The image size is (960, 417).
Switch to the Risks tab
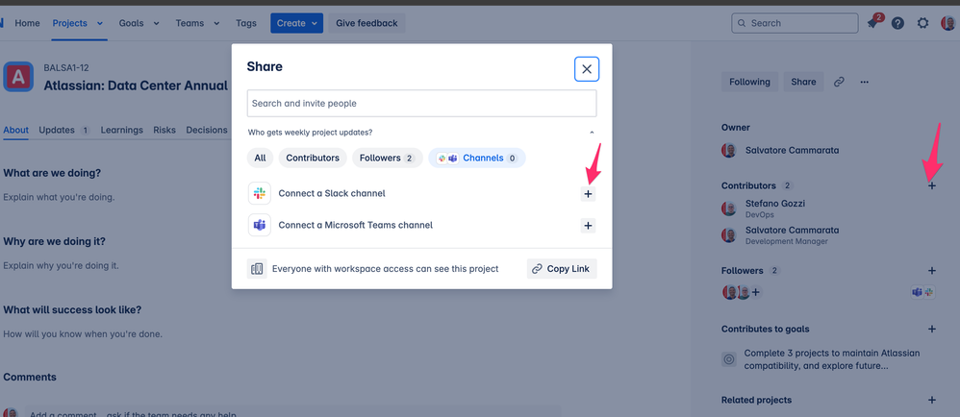coord(164,130)
